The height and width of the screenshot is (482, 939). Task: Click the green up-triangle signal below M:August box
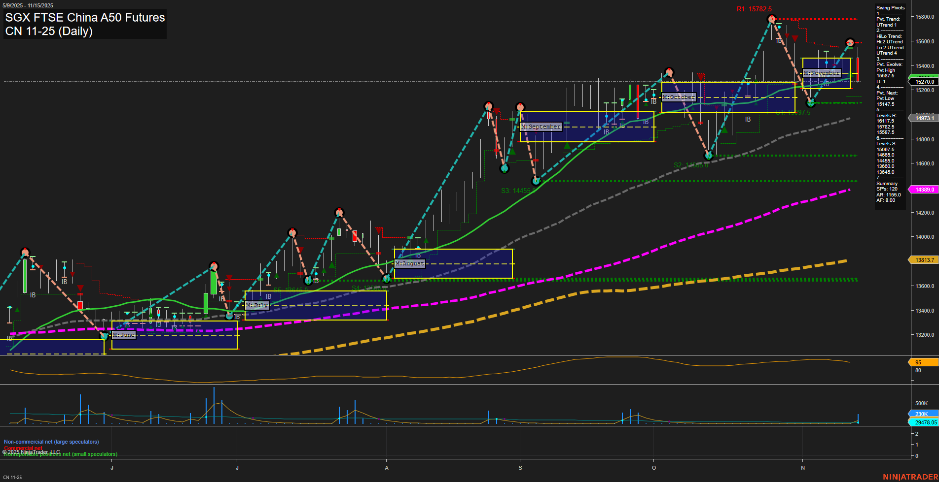click(426, 241)
